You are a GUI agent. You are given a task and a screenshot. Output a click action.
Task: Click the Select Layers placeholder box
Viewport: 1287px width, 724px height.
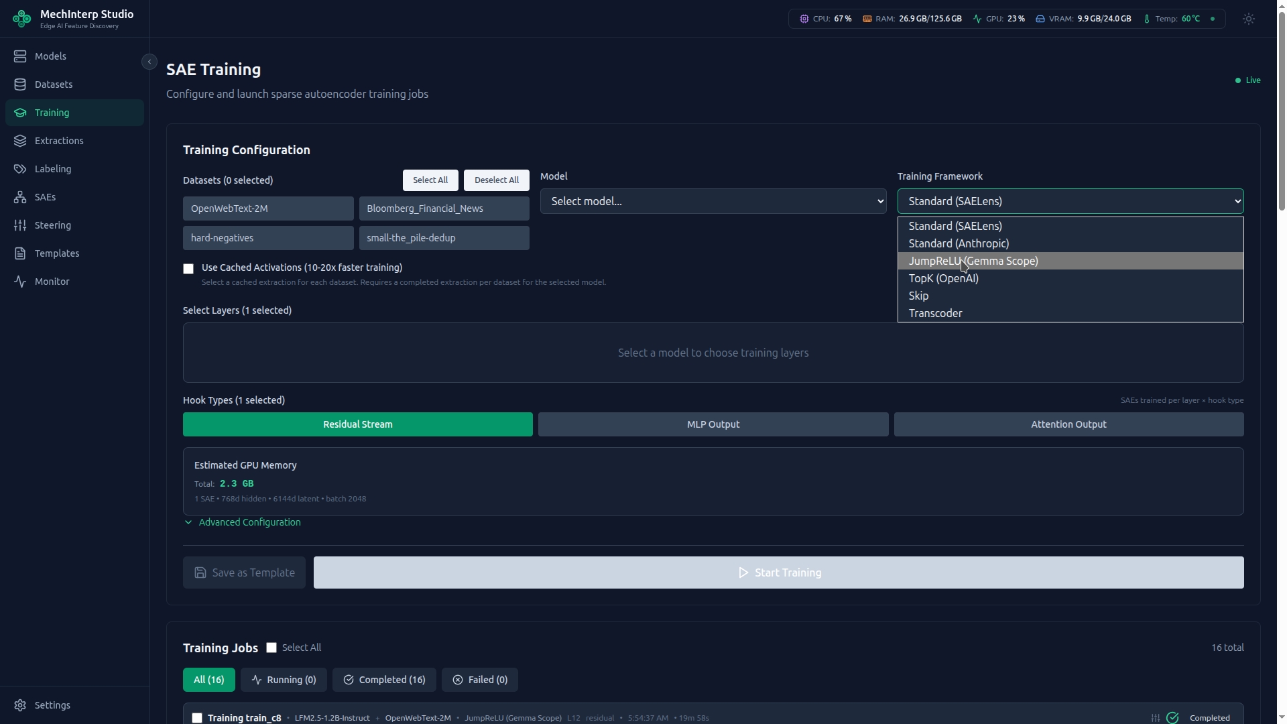713,353
